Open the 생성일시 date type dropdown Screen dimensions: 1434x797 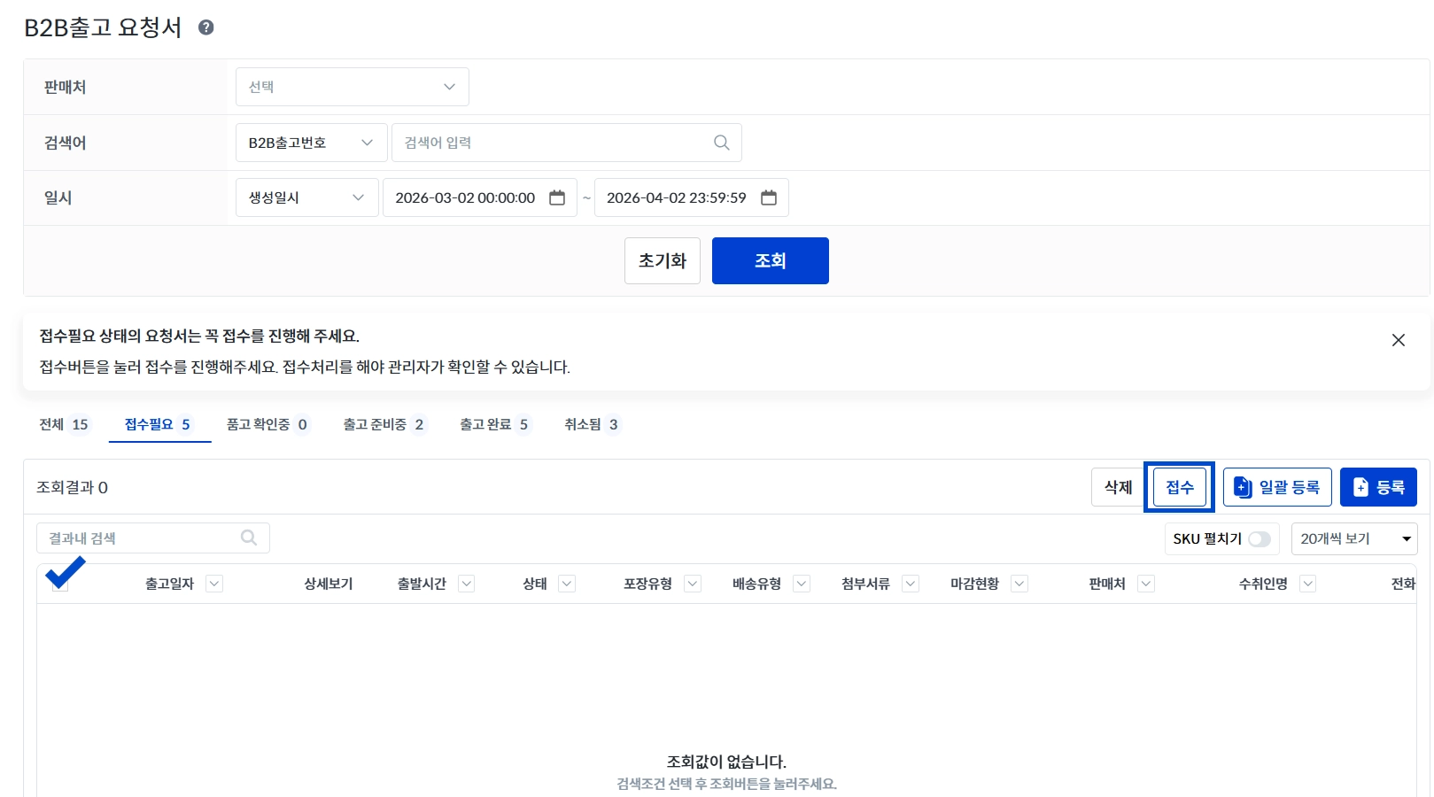(307, 197)
